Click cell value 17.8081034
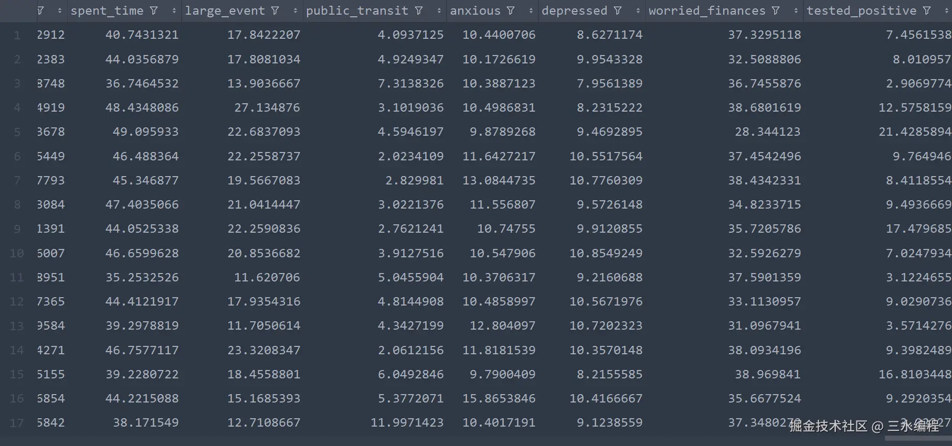 [x=263, y=59]
